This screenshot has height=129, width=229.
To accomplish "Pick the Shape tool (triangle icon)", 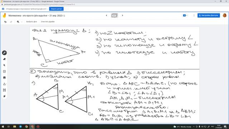I will (4, 84).
